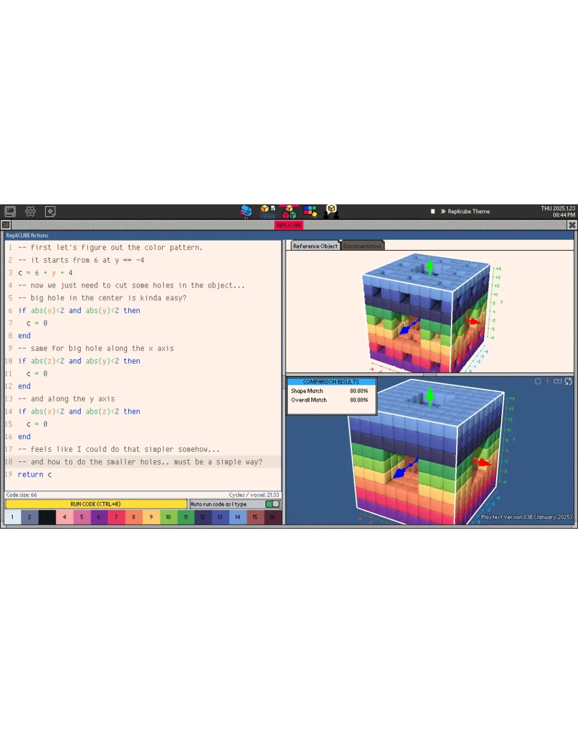Select the Reference Object tab
Image resolution: width=578 pixels, height=733 pixels.
pyautogui.click(x=315, y=246)
